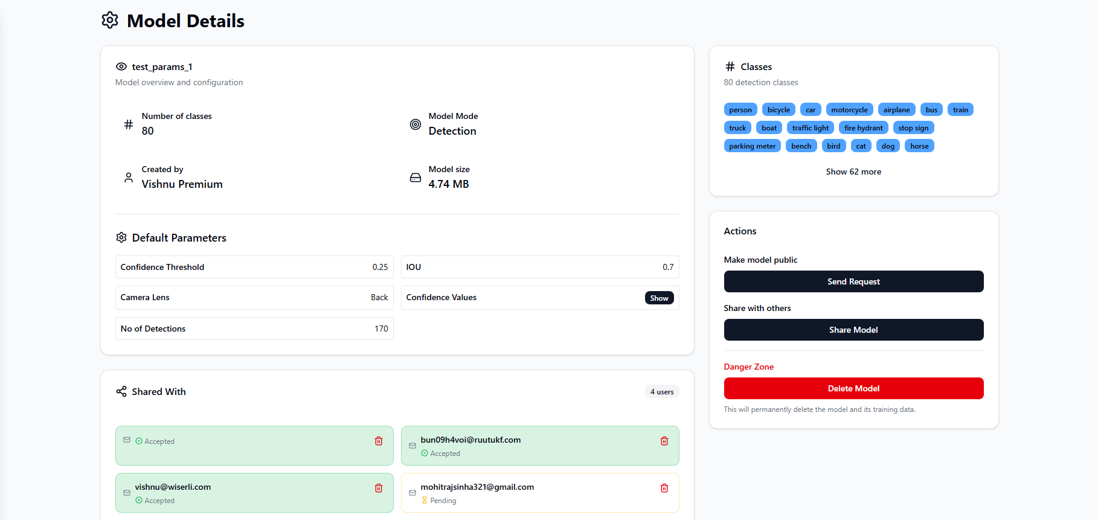The width and height of the screenshot is (1098, 520).
Task: Click the IOU parameter field
Action: tap(540, 267)
